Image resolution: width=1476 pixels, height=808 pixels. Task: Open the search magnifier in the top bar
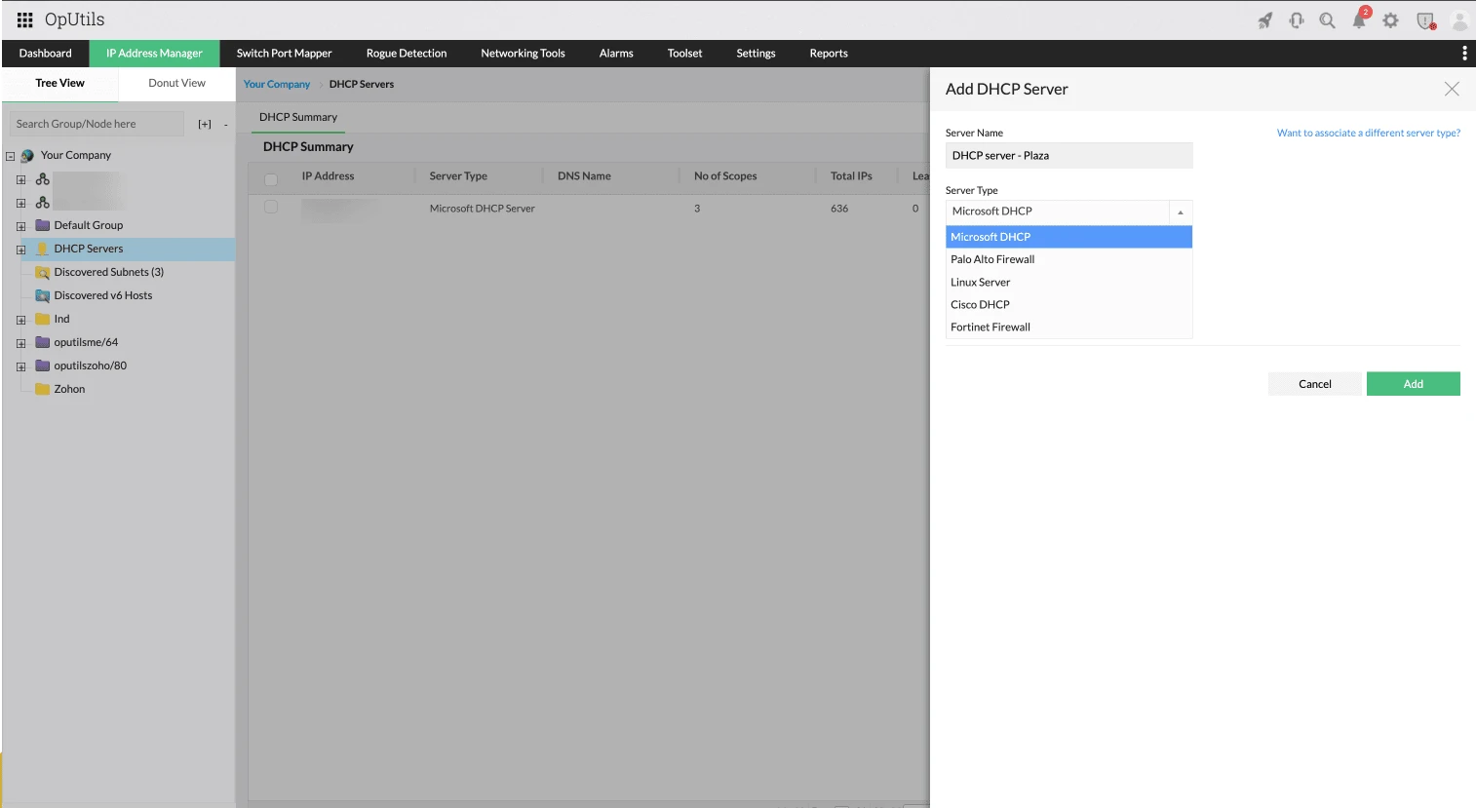tap(1327, 19)
